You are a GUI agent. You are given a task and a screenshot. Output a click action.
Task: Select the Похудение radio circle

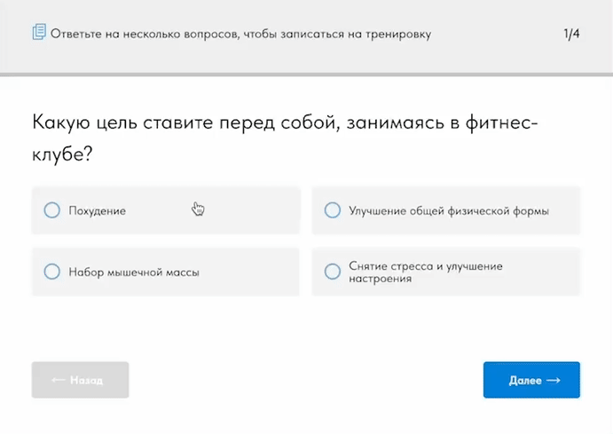tap(51, 210)
